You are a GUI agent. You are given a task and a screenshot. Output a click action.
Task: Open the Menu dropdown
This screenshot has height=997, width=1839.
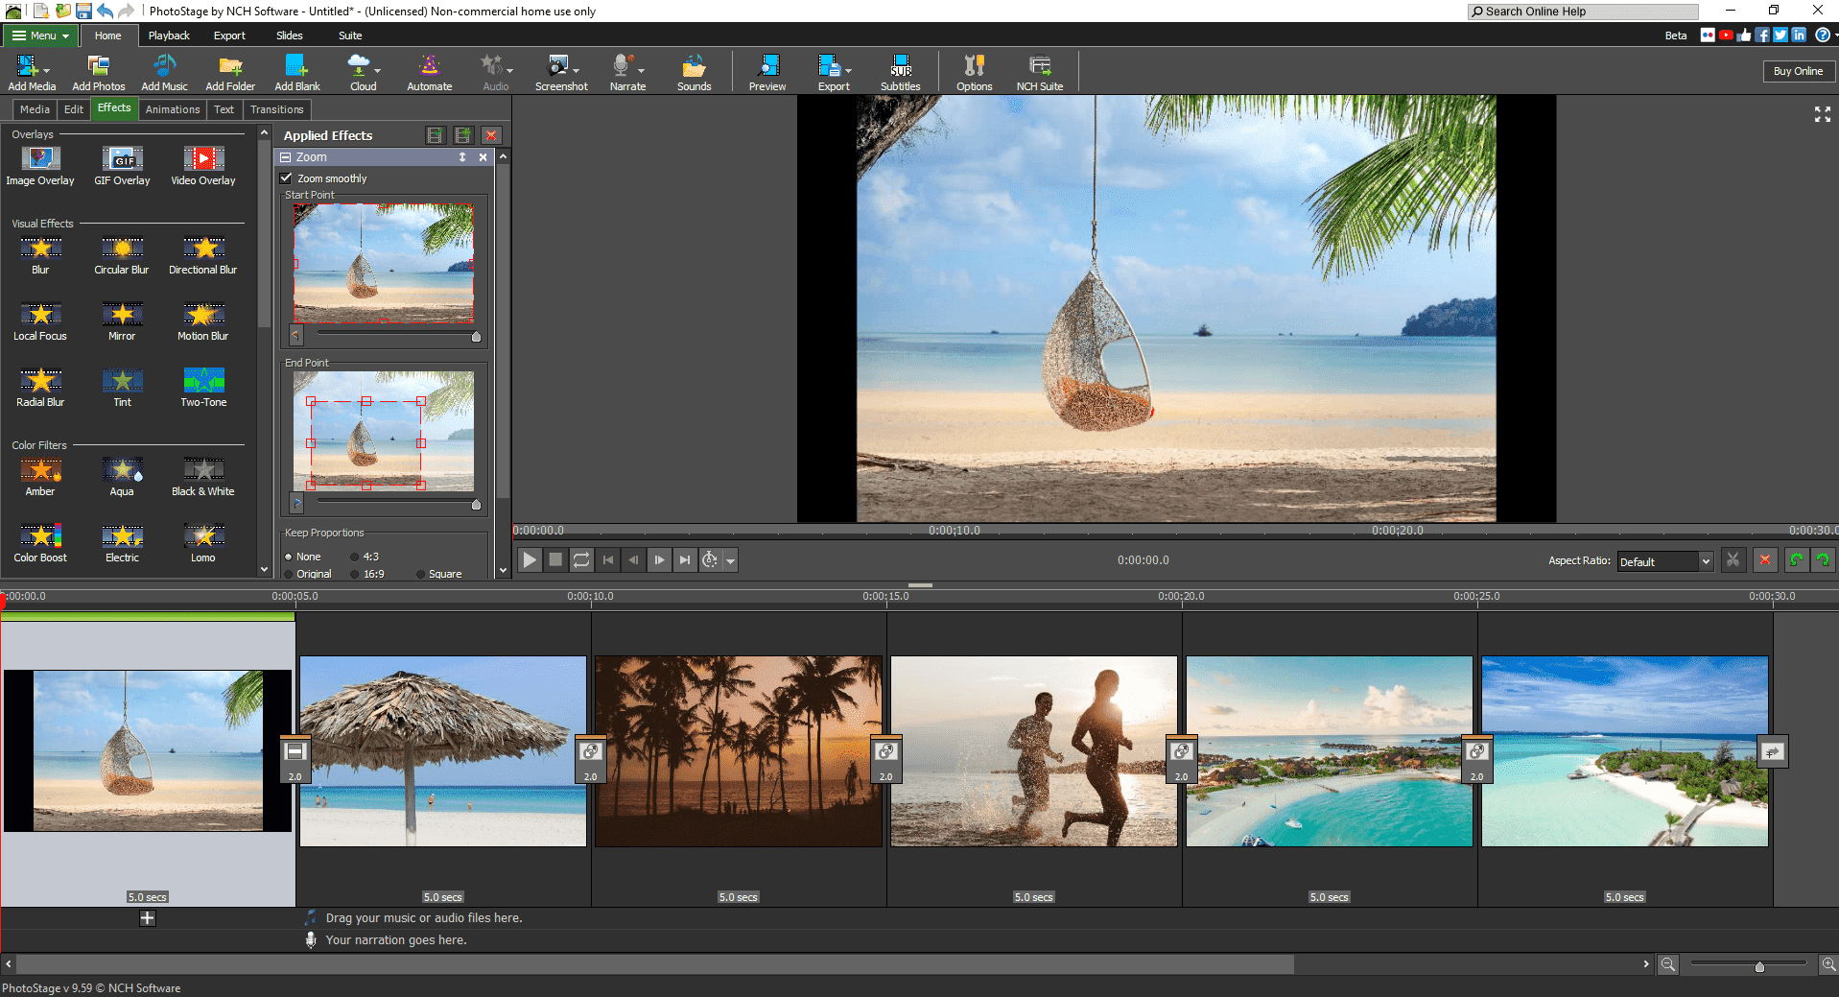pos(41,36)
